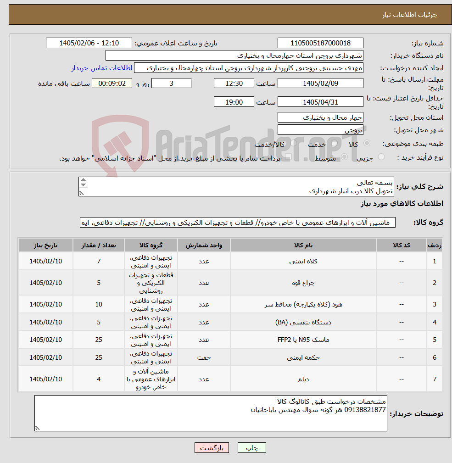Click the scroll-up arrow in شرح کلی نیاز box
This screenshot has width=452, height=463.
click(x=83, y=180)
